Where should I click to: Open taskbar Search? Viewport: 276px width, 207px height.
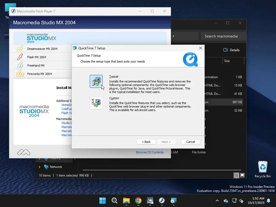pyautogui.click(x=114, y=201)
